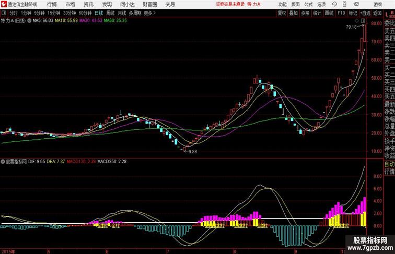Click the MA20: 43.53 label
The height and width of the screenshot is (254, 395).
pyautogui.click(x=91, y=21)
